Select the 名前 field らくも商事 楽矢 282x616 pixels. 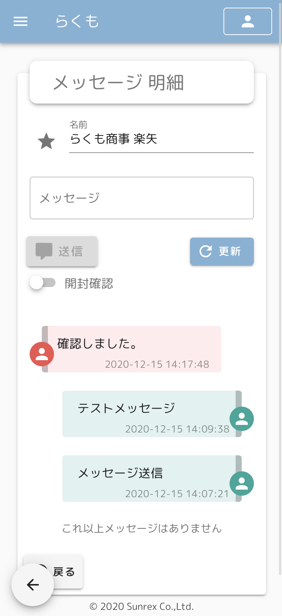click(161, 139)
